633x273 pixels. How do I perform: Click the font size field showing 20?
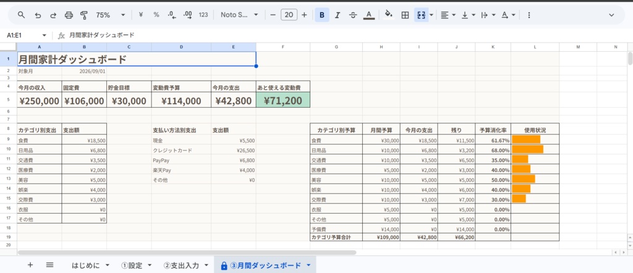click(289, 15)
